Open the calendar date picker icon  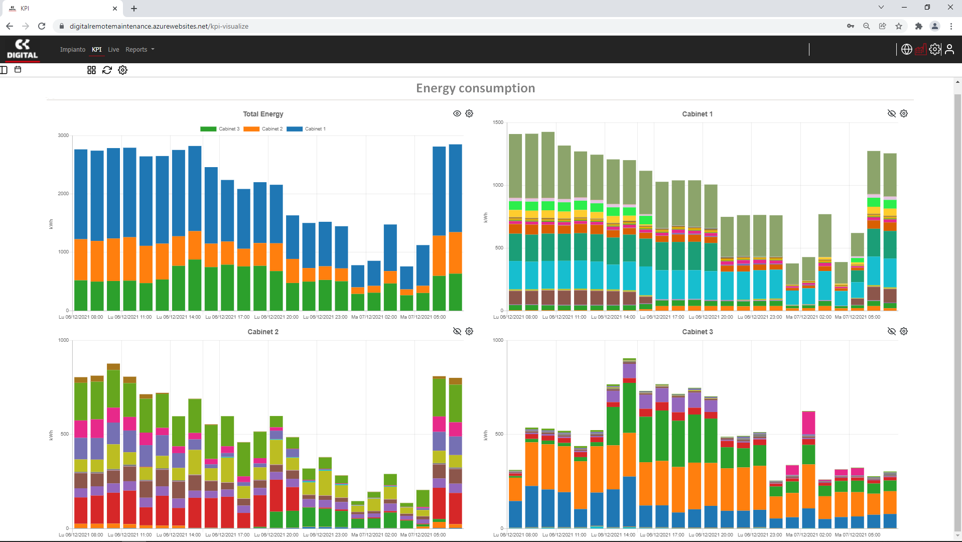tap(18, 70)
